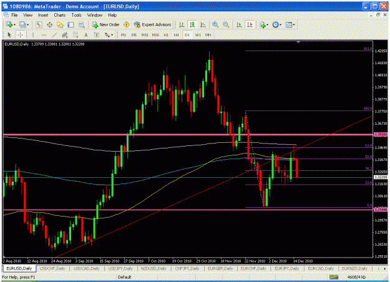Open the View menu

coord(28,15)
